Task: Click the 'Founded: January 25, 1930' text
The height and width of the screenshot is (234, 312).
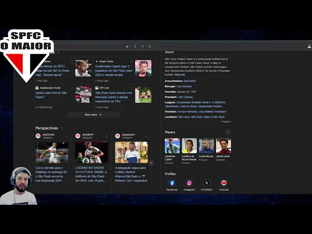Action: point(180,92)
